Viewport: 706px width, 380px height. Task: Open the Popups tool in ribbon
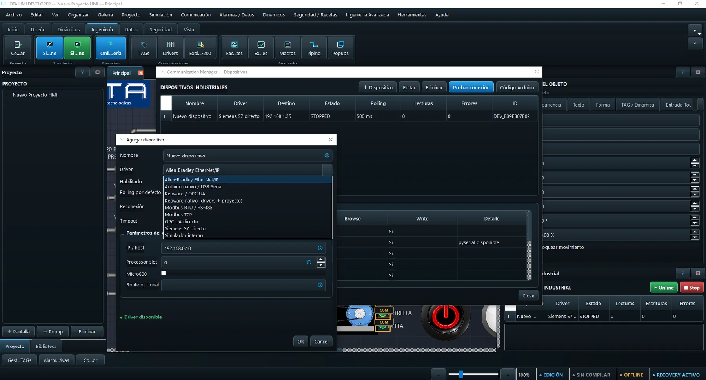coord(340,48)
